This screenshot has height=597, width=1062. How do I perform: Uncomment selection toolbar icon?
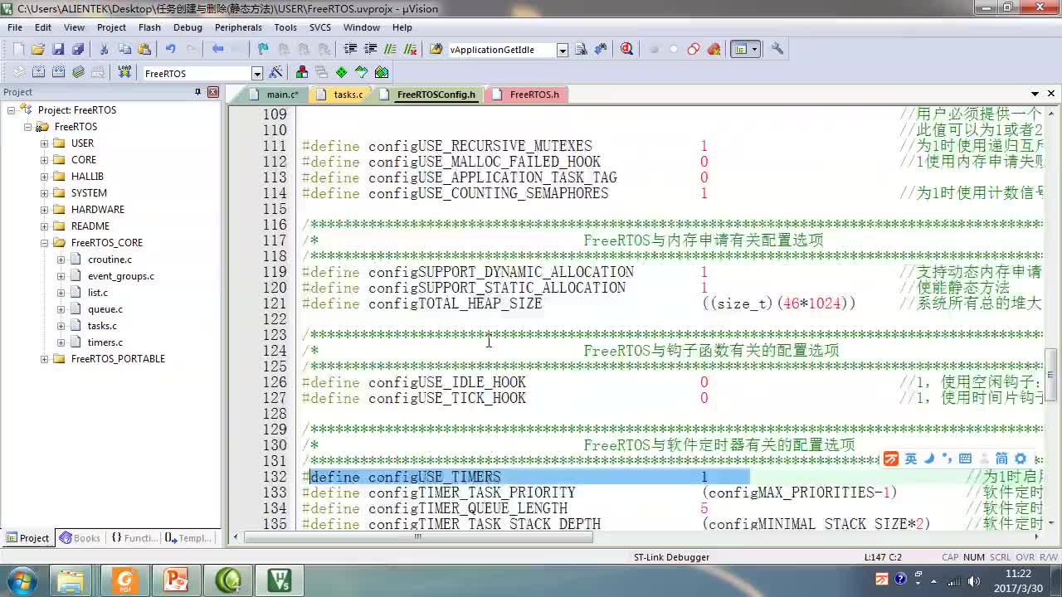[410, 49]
